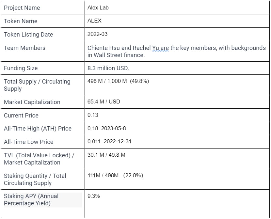Viewport: 271px width, 219px height.
Task: Select the "30.1 M / 49.8 M" TVL value
Action: pyautogui.click(x=106, y=155)
